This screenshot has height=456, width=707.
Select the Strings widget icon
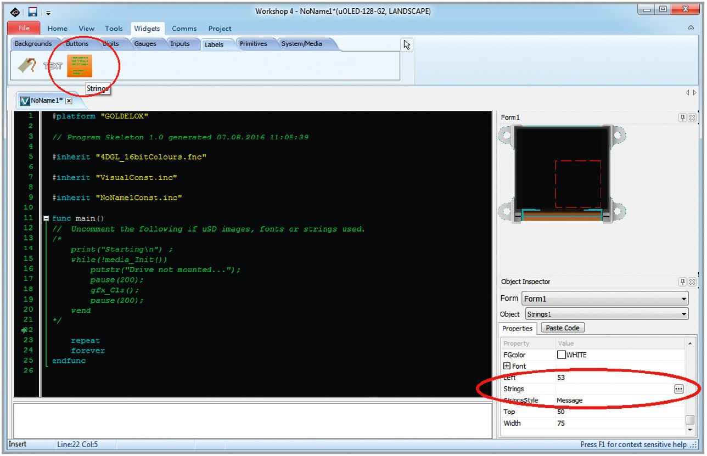coord(80,66)
